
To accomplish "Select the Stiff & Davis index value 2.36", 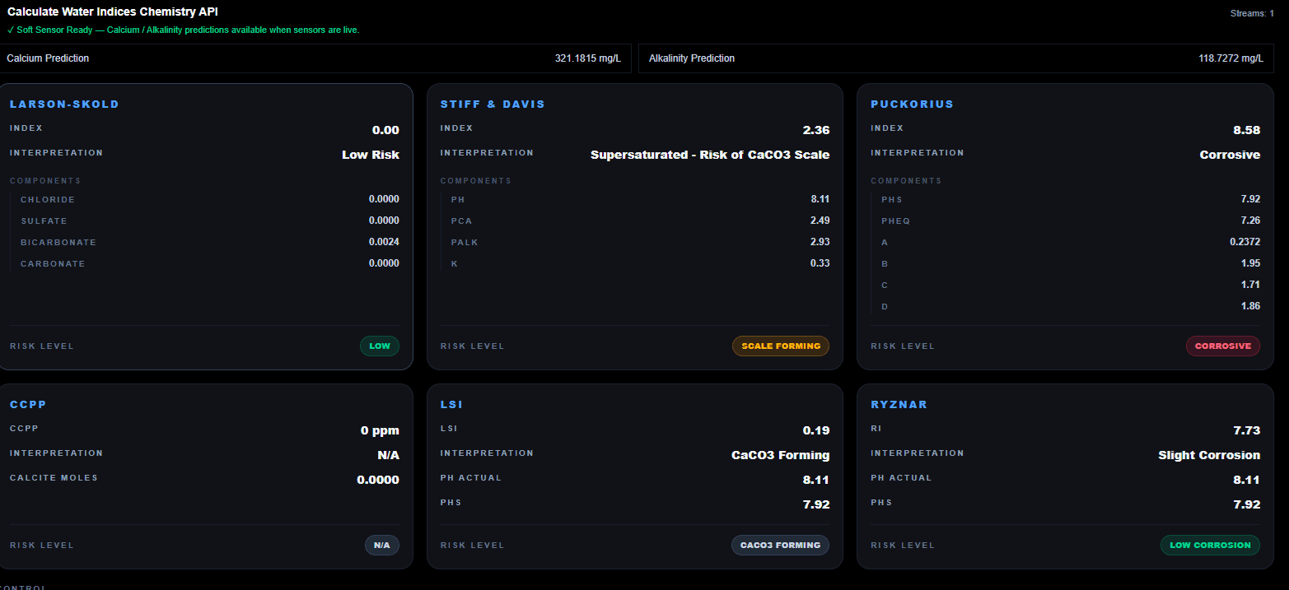I will [x=816, y=130].
